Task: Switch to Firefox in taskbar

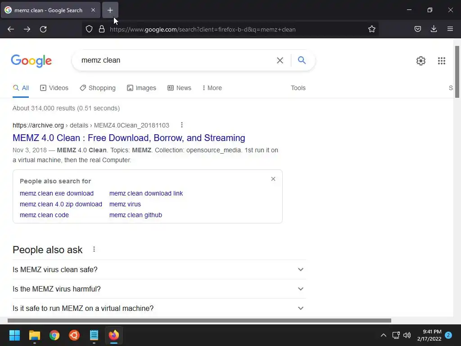Action: click(114, 335)
